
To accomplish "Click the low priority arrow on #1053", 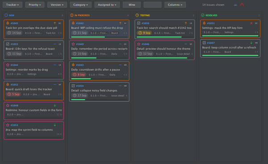I will (55, 125).
